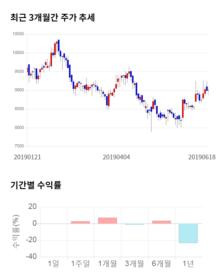Select the 1개월 positive return bar
The width and height of the screenshot is (219, 277).
(107, 221)
